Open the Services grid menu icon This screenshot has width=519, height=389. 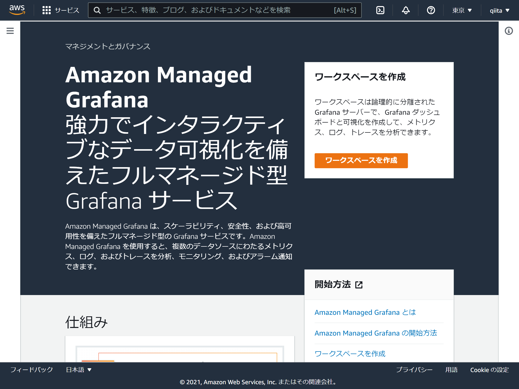[x=47, y=10]
